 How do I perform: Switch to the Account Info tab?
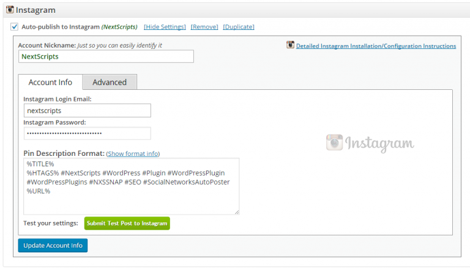[50, 82]
